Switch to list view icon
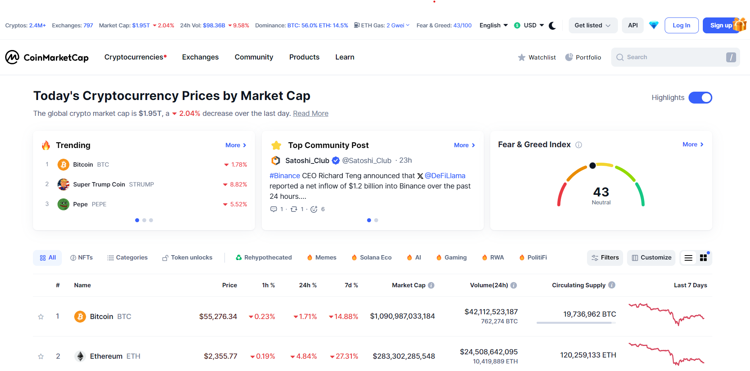This screenshot has width=750, height=371. (689, 258)
